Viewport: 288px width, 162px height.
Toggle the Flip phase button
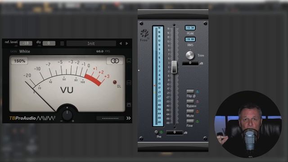190,91
